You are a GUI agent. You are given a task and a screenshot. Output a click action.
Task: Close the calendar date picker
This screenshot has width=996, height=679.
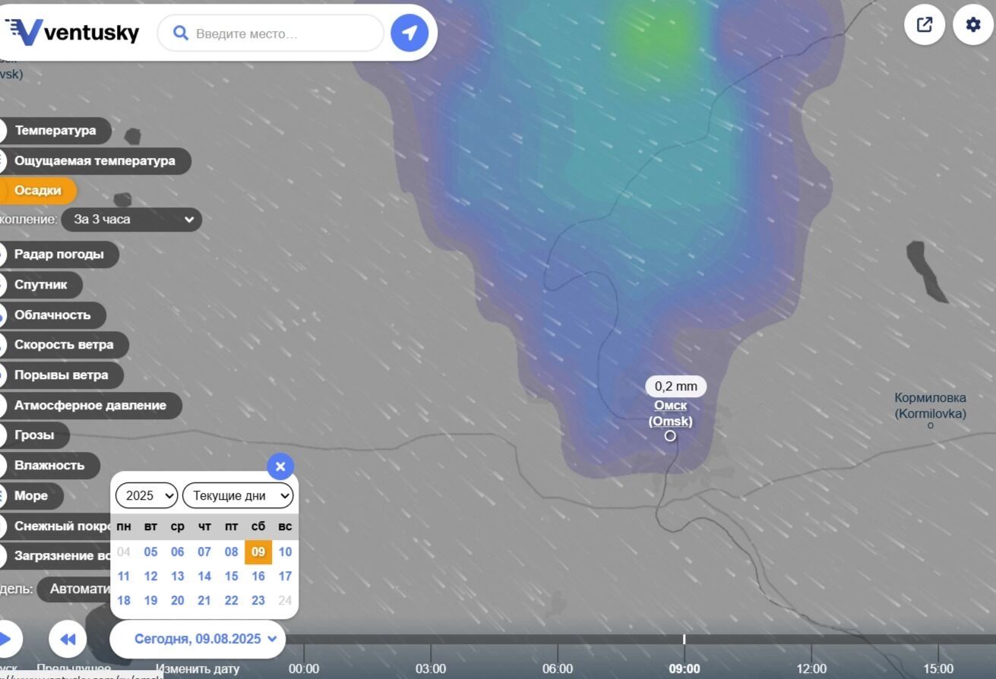pos(280,466)
